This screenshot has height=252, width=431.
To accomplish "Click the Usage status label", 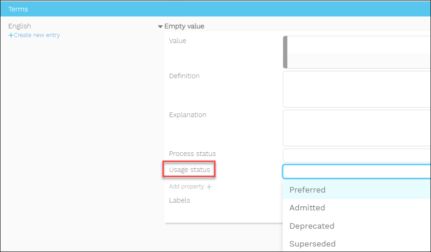I will pyautogui.click(x=189, y=170).
